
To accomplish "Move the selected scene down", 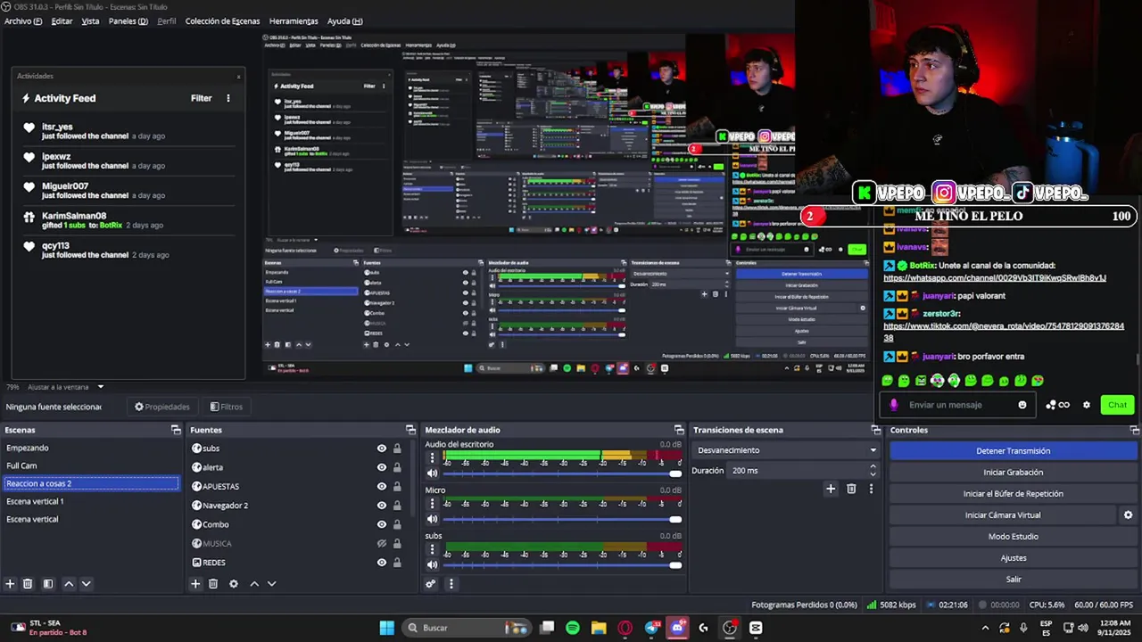I will tap(87, 584).
